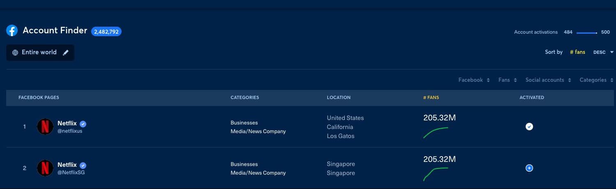Open the Categories filter dropdown

click(x=597, y=80)
